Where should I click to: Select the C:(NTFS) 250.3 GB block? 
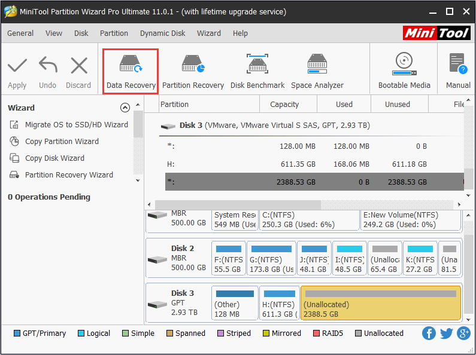click(310, 220)
